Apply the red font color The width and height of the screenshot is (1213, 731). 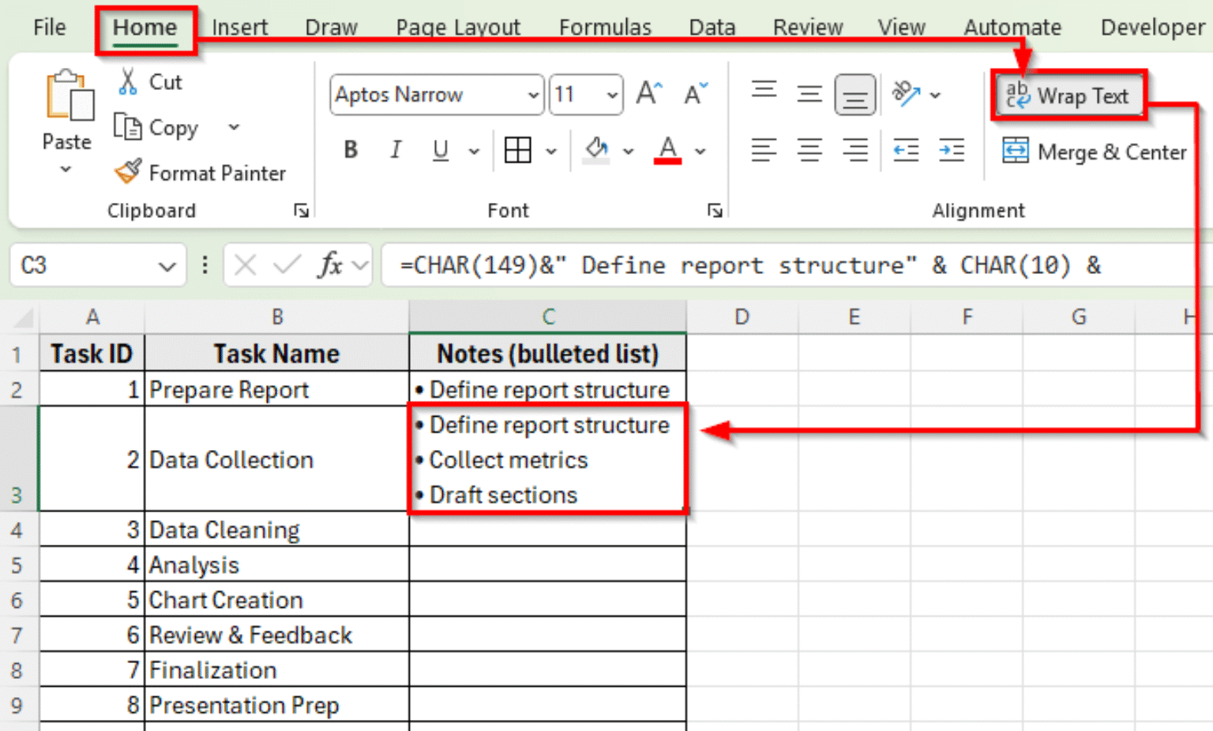pos(668,149)
